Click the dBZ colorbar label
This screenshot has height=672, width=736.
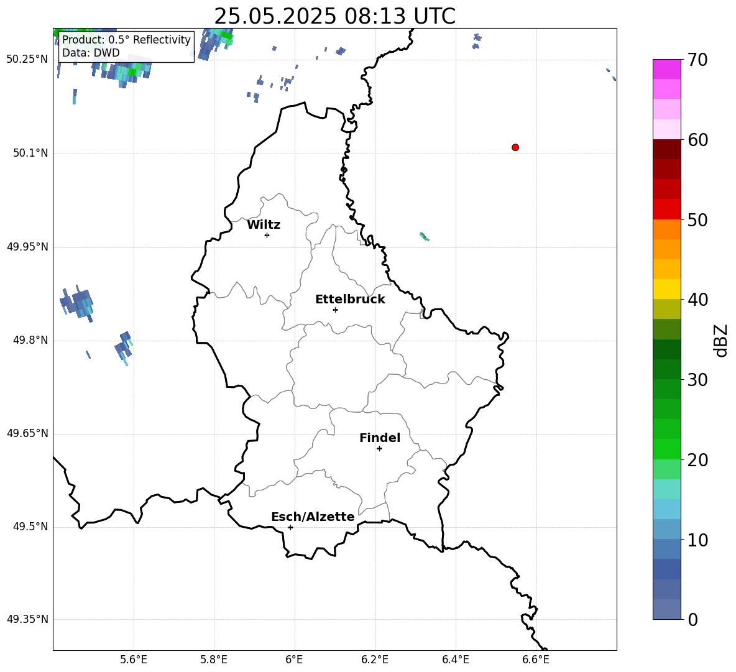720,340
